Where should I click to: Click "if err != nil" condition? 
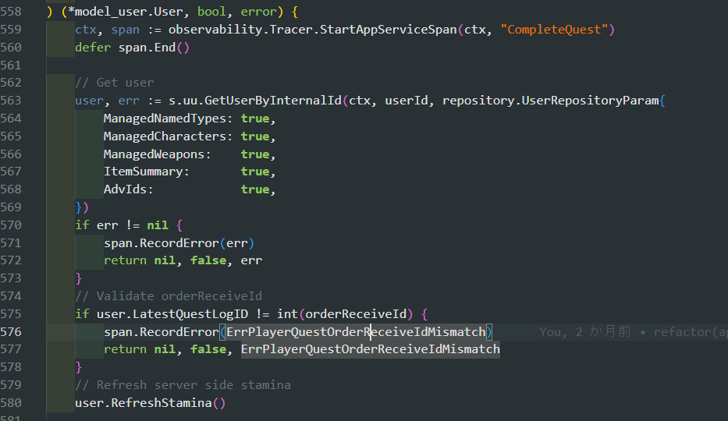(122, 225)
